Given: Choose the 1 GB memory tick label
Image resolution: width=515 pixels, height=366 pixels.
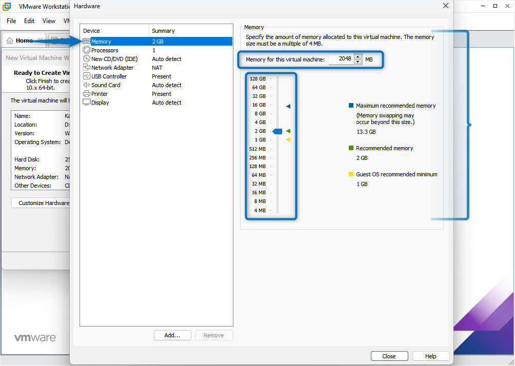Looking at the screenshot, I should pos(260,140).
